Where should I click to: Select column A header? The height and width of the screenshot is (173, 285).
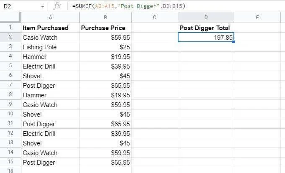click(50, 18)
